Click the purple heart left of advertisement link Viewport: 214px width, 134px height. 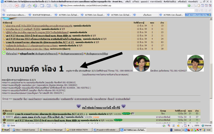[78, 106]
